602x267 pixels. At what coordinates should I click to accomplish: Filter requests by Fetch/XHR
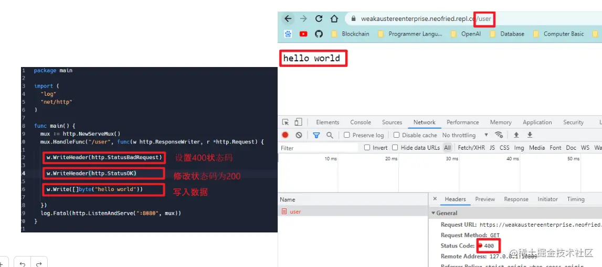point(471,148)
